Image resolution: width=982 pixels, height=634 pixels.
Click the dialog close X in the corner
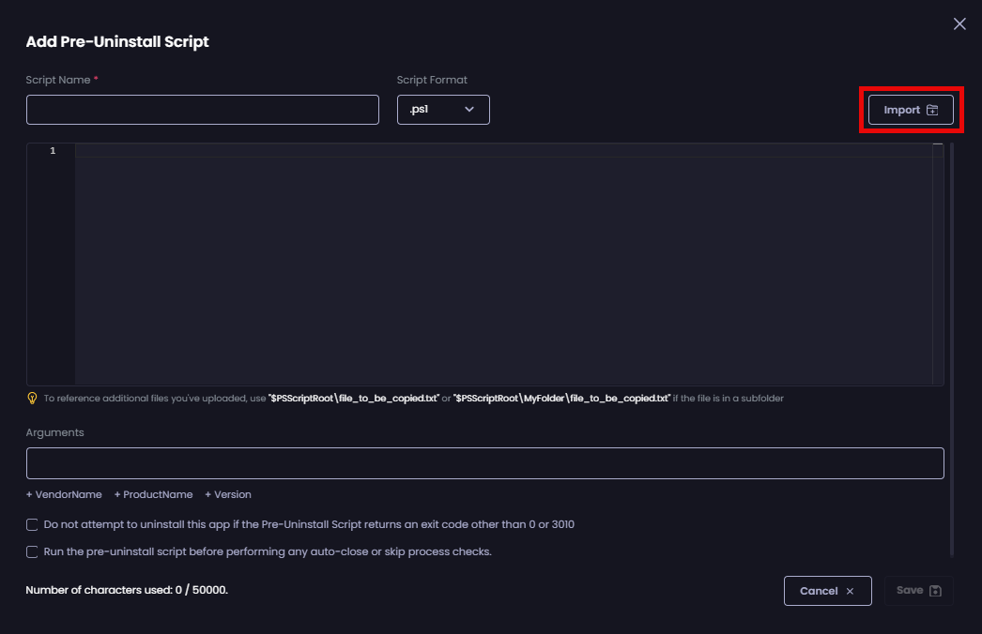(959, 23)
